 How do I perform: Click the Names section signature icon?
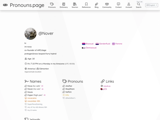(27, 81)
